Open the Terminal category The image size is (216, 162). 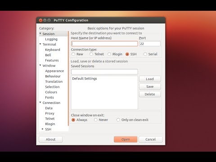coord(49,45)
